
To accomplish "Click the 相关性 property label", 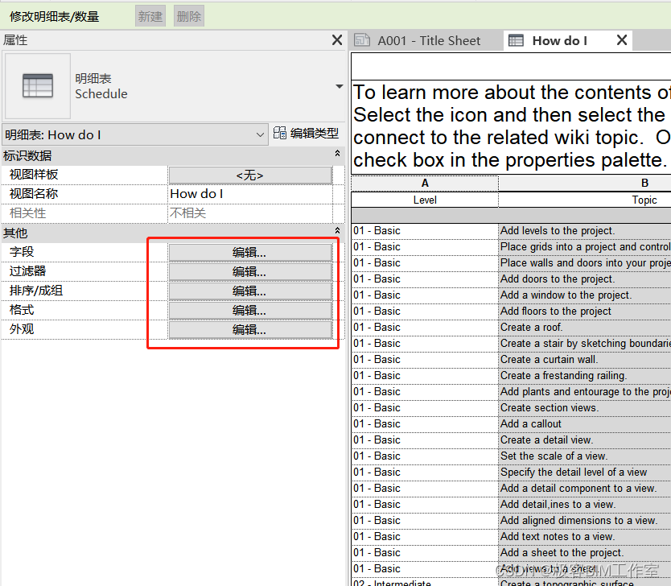I will [x=28, y=213].
